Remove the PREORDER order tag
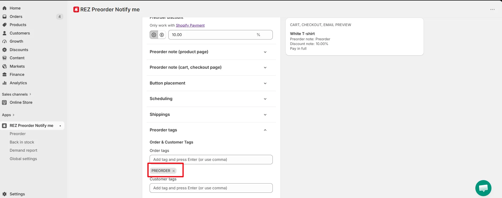502x198 pixels. tap(174, 171)
